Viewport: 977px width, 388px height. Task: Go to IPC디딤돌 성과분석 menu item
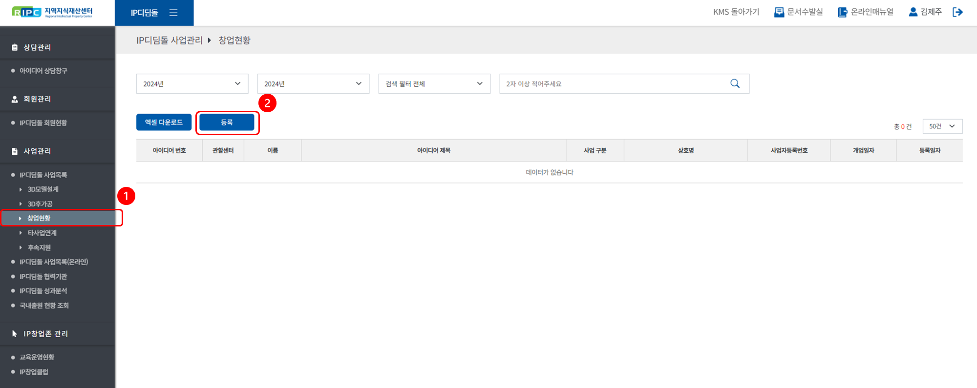click(x=43, y=291)
